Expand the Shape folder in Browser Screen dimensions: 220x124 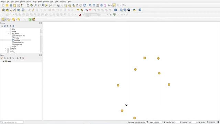point(8,46)
